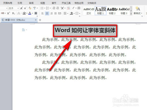The image size is (147, 110).
Task: Open the font dialog launcher
Action: pyautogui.click(x=37, y=16)
